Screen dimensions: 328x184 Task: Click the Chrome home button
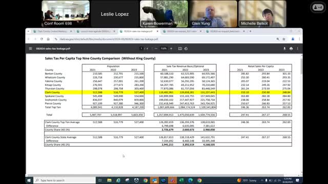[x=48, y=39]
